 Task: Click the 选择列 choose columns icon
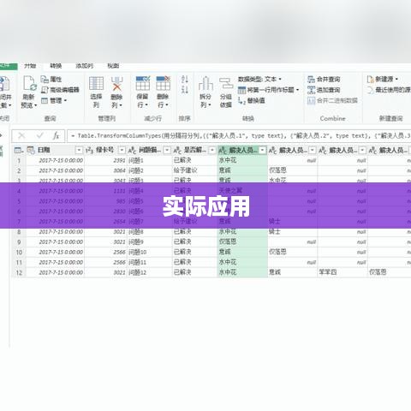click(96, 84)
